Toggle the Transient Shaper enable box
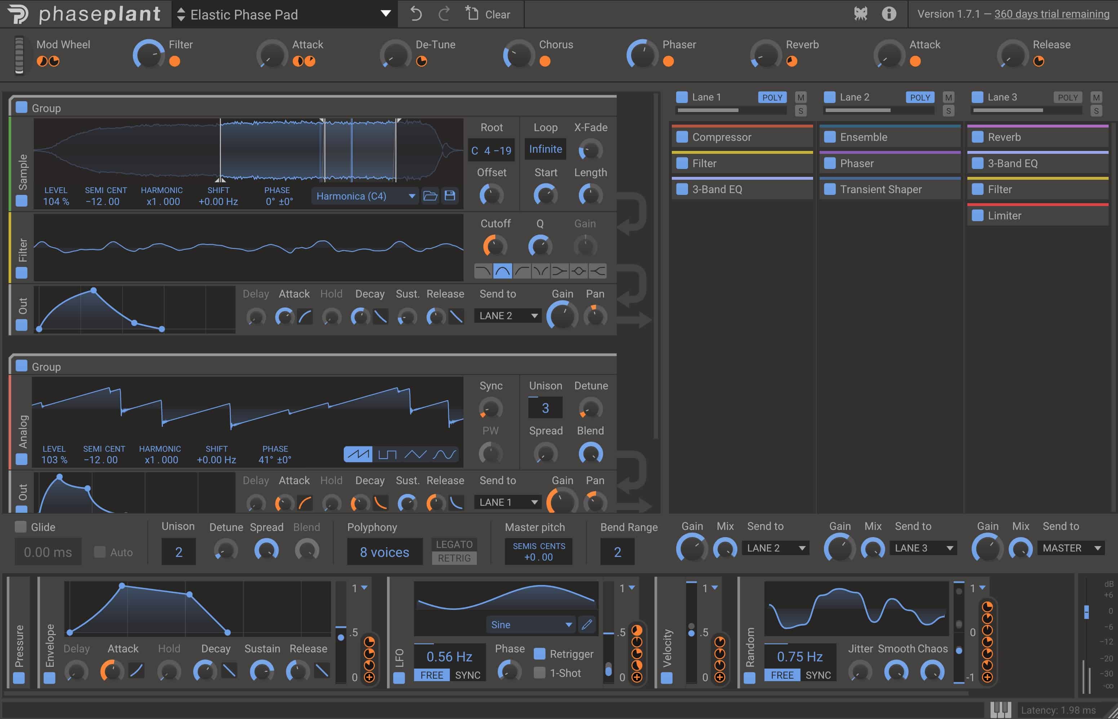The image size is (1118, 719). click(829, 189)
